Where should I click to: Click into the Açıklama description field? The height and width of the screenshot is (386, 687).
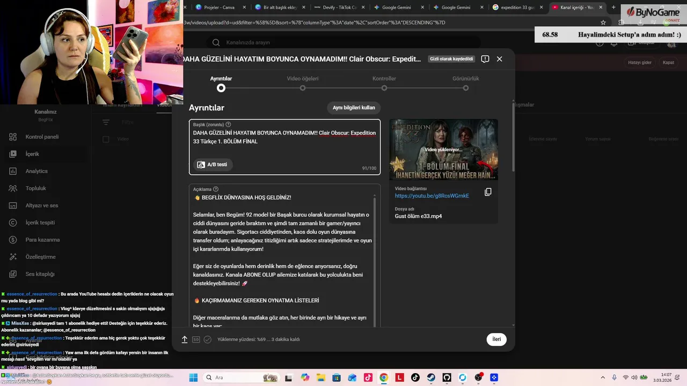point(284,256)
